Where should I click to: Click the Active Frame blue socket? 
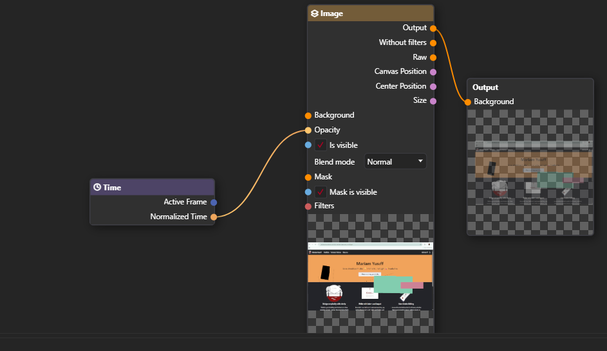(x=214, y=203)
